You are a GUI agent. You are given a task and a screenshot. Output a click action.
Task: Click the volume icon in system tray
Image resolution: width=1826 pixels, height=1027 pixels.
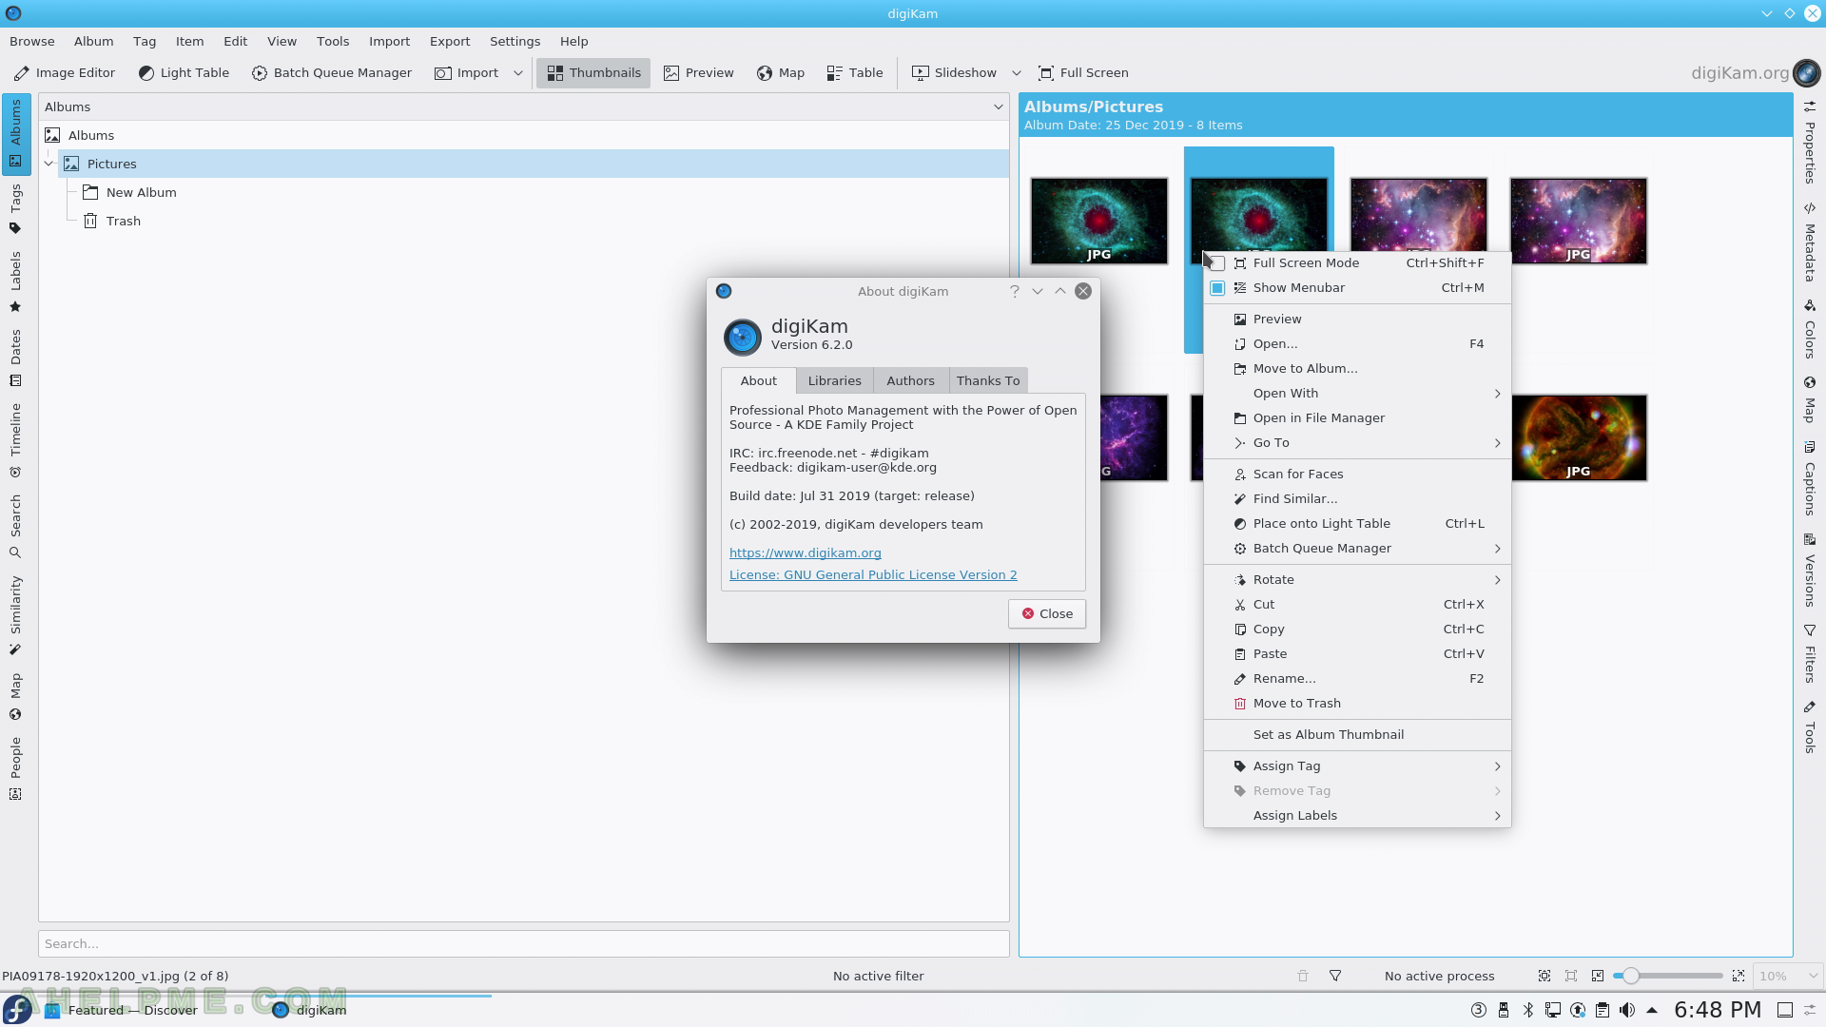[x=1627, y=1010]
